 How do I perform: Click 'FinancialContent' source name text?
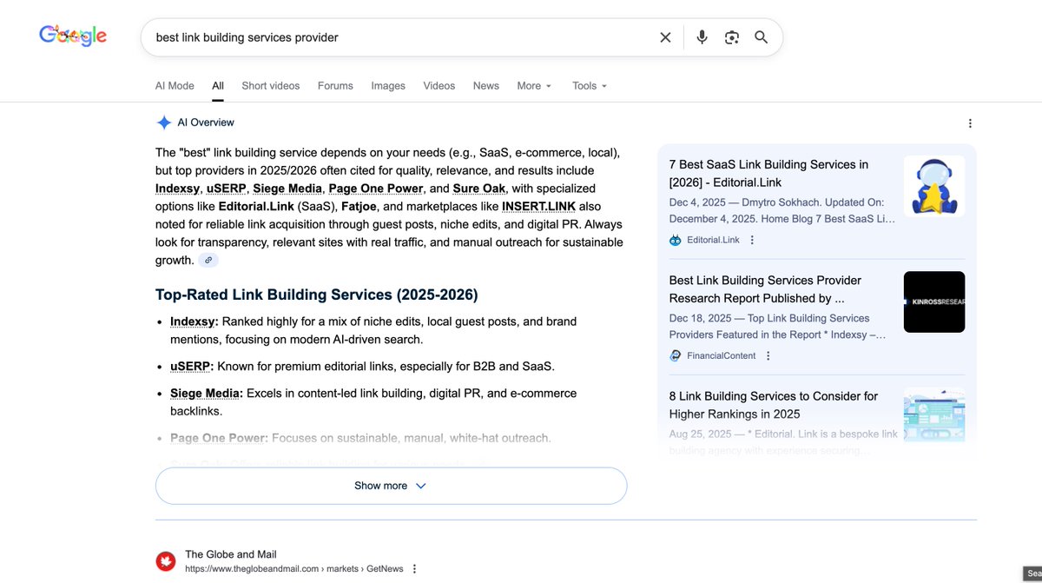(721, 355)
